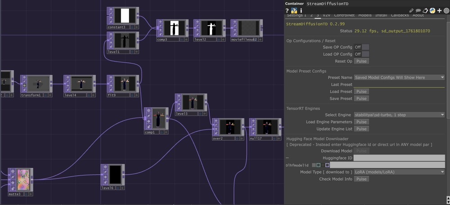Show operator info via the i icon
450x205 pixels.
[301, 11]
